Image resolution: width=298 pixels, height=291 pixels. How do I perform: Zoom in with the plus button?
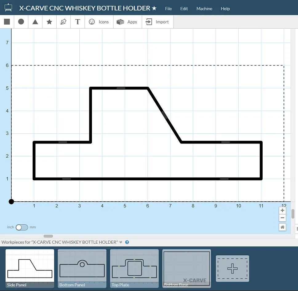coord(282,210)
